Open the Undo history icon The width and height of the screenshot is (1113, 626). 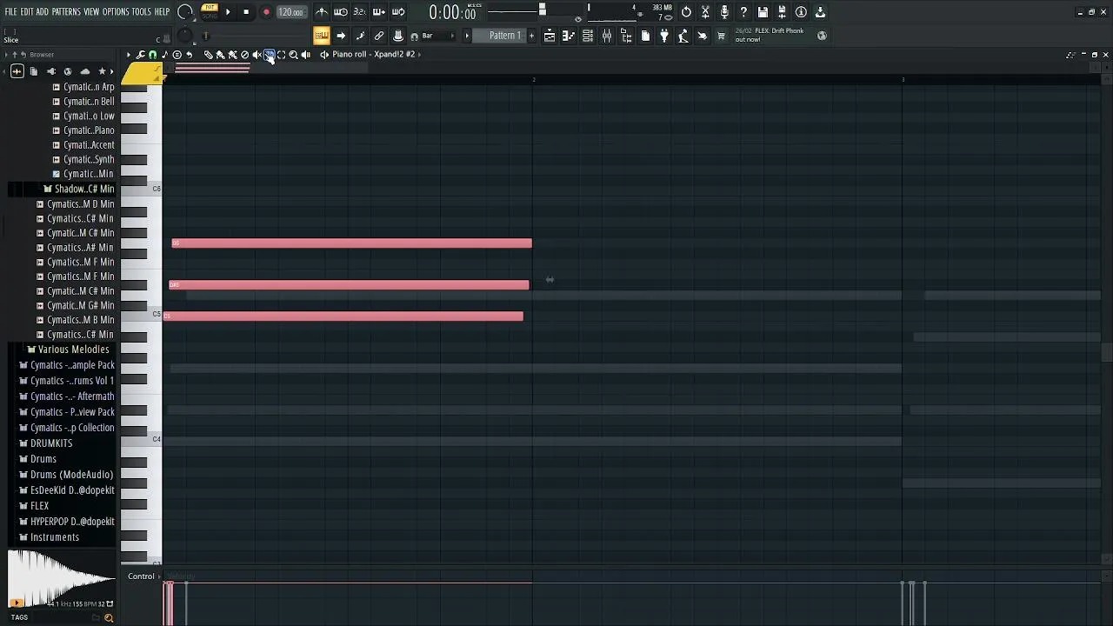tap(686, 12)
